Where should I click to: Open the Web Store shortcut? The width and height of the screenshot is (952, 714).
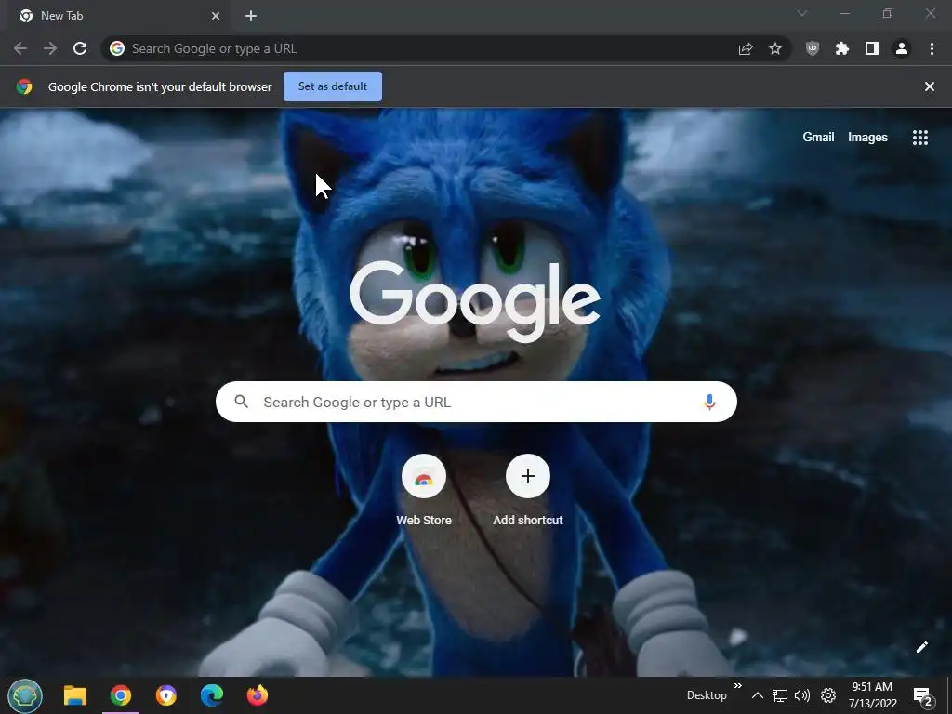pyautogui.click(x=424, y=489)
